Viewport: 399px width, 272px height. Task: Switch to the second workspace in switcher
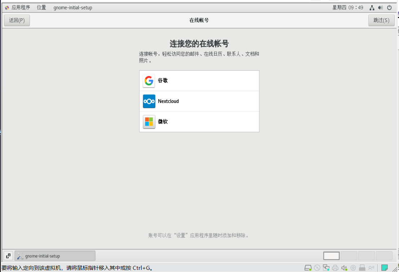[349, 256]
